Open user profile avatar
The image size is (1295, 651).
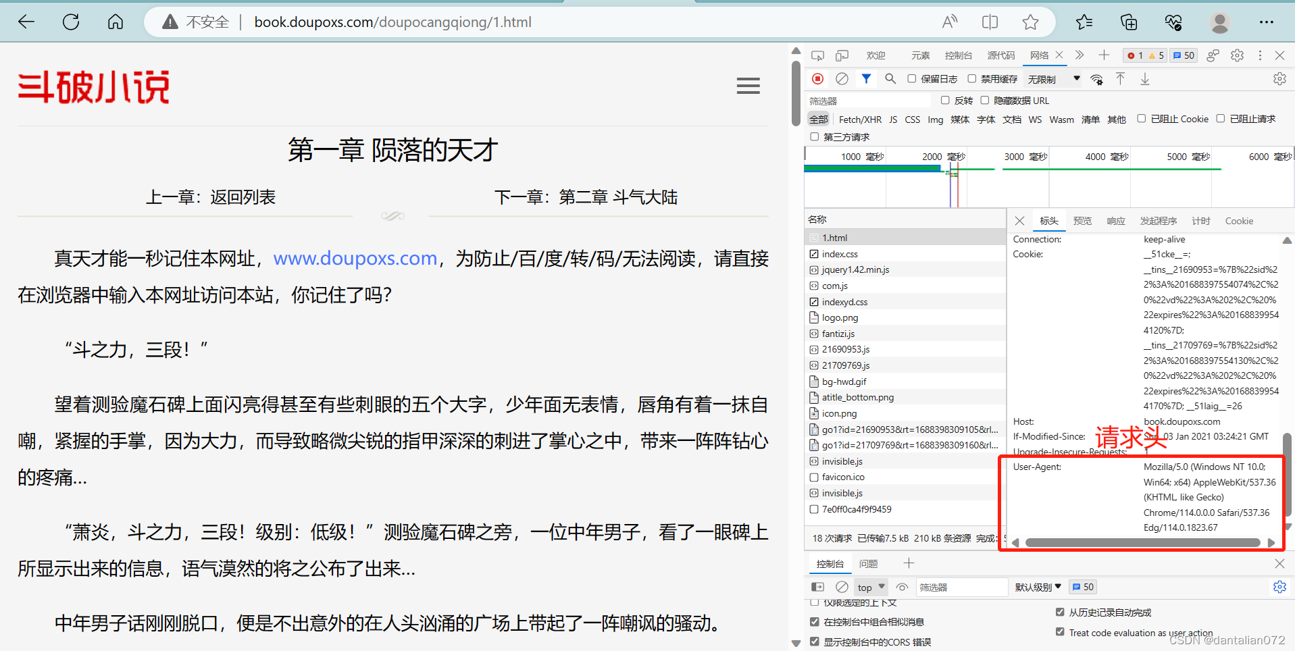pos(1220,22)
